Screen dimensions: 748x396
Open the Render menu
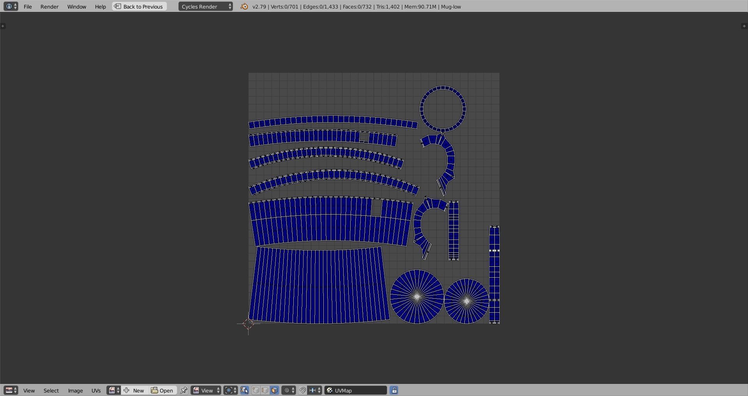point(49,7)
